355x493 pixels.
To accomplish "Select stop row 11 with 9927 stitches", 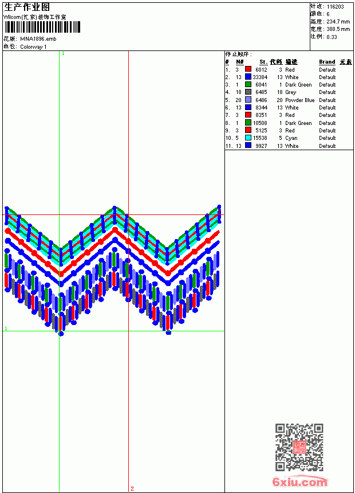I will (x=289, y=146).
